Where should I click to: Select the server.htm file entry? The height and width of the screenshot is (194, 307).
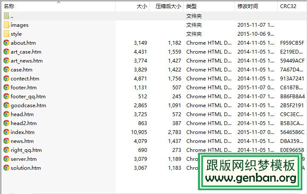[23, 159]
